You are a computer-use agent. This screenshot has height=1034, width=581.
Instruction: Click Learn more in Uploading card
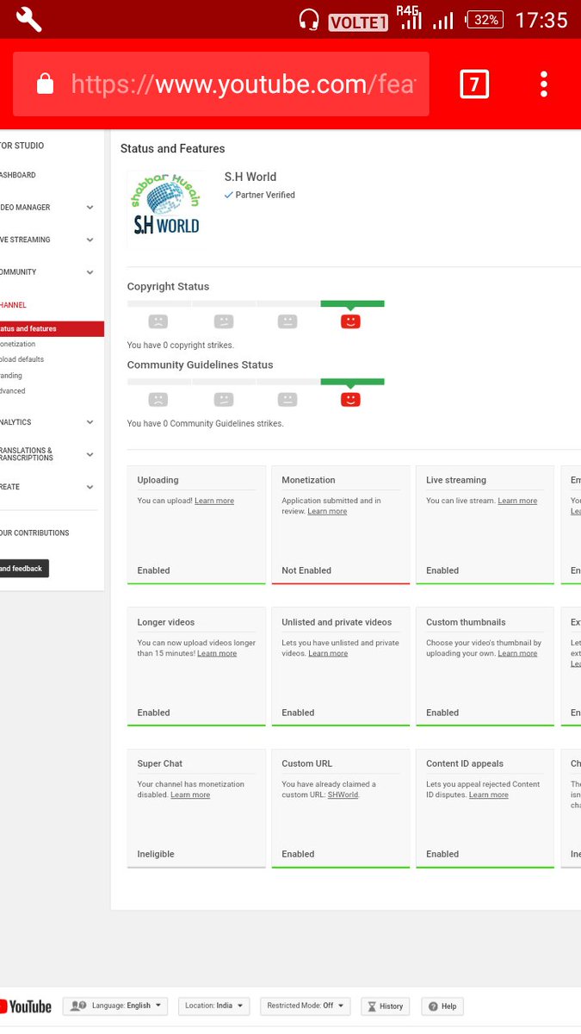click(x=214, y=501)
